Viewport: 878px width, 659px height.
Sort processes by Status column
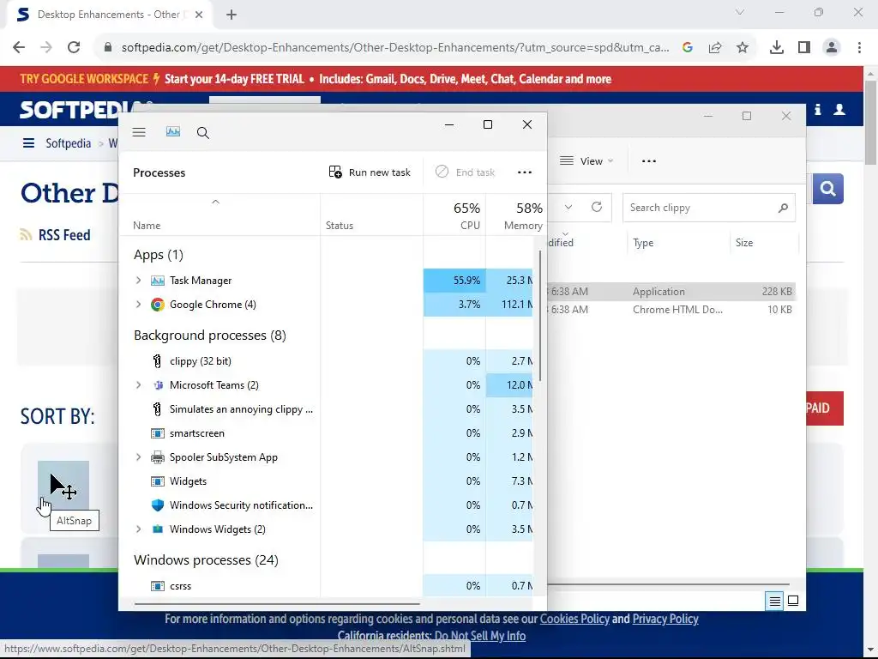(x=340, y=226)
